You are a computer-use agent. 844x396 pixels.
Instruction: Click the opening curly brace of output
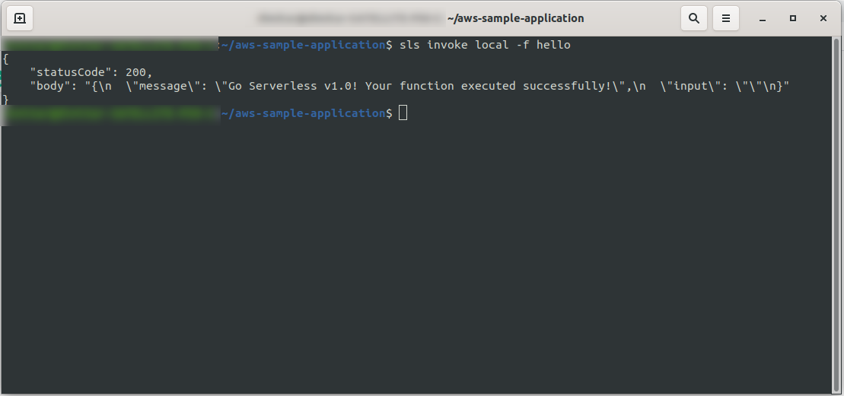[x=5, y=59]
